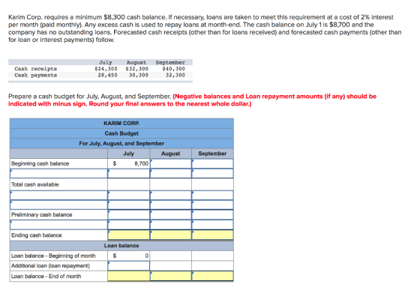
Task: Click the 'Preliminary cash balance' row label
Action: 41,215
